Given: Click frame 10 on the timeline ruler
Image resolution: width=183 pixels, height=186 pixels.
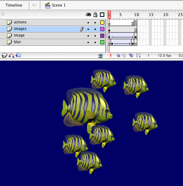Looking at the screenshot, I should pos(136,15).
